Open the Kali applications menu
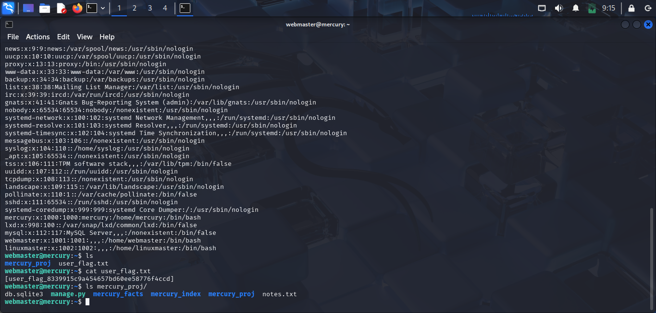Screen dimensions: 656x313 pos(8,8)
